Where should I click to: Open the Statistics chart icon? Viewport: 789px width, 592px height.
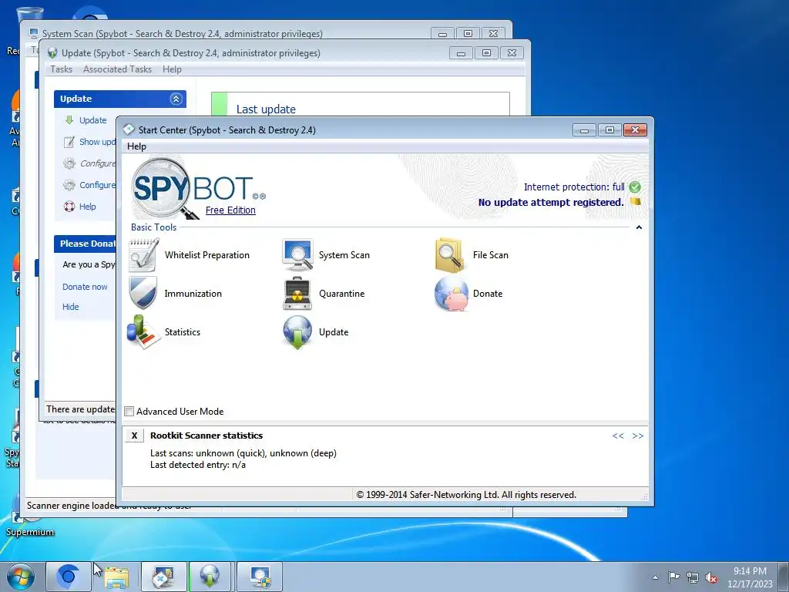pos(143,331)
